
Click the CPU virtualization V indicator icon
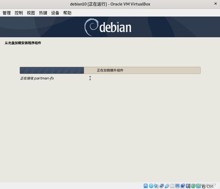[x=188, y=186]
